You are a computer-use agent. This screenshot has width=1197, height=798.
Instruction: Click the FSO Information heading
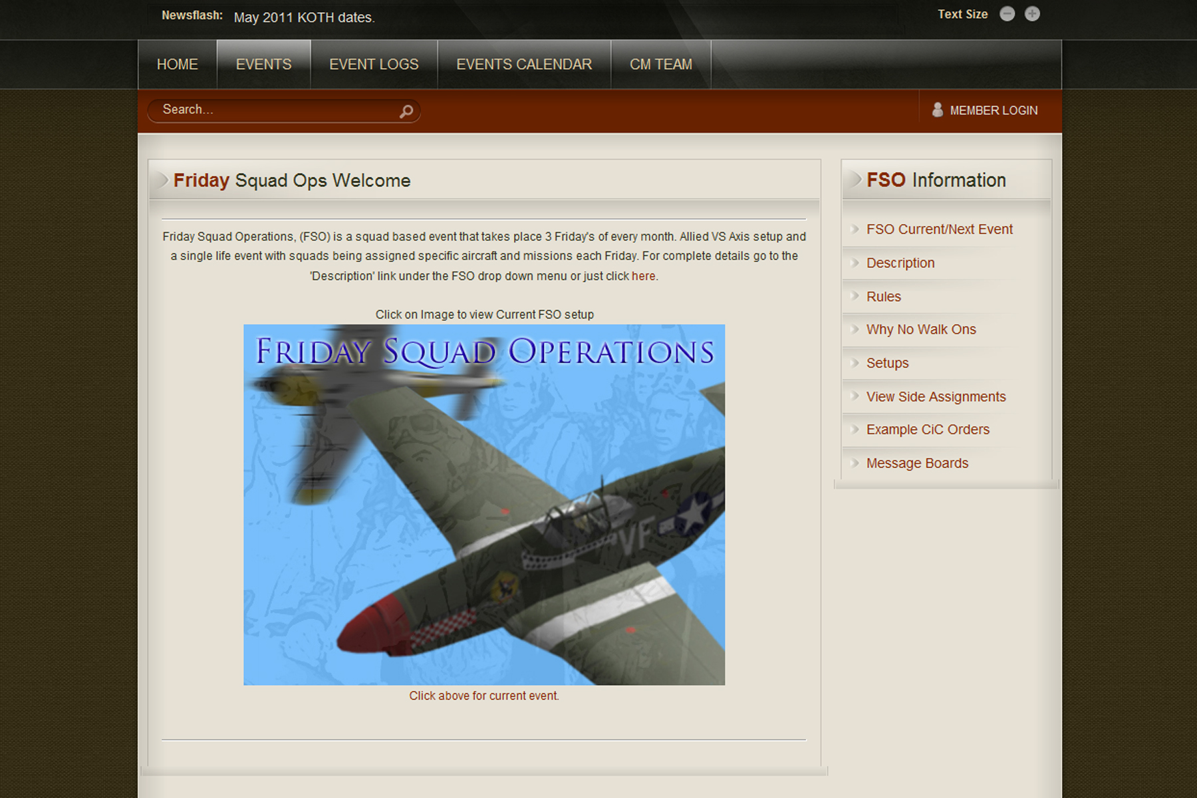pyautogui.click(x=936, y=180)
